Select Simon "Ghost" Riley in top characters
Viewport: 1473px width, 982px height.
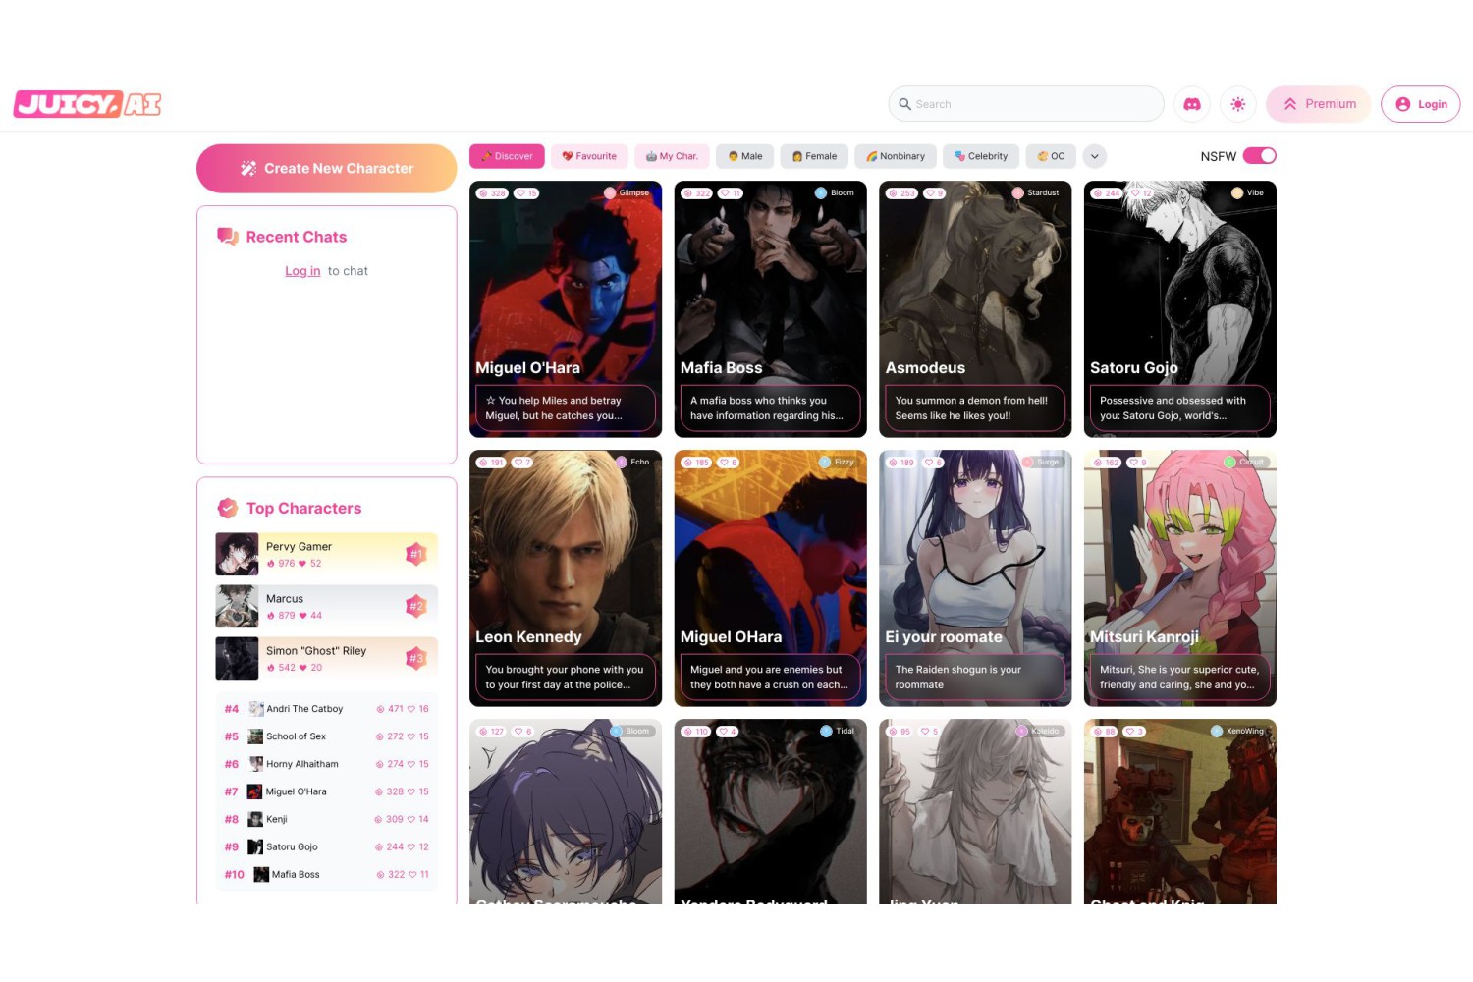327,658
